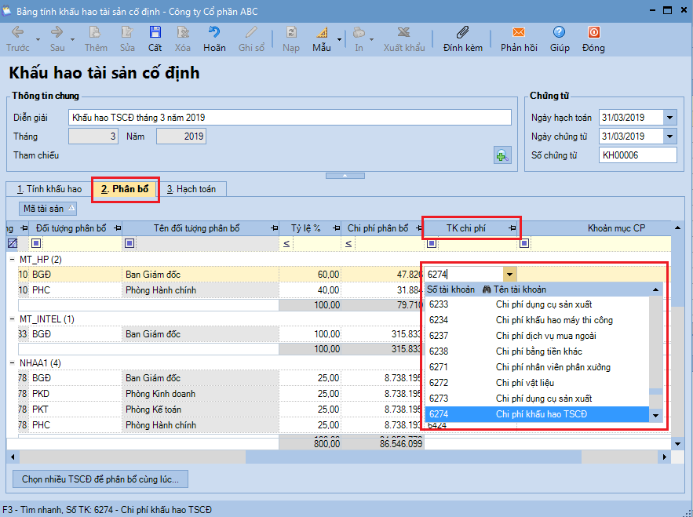Open the Ngày hạch toán date dropdown
This screenshot has width=693, height=517.
coord(669,118)
